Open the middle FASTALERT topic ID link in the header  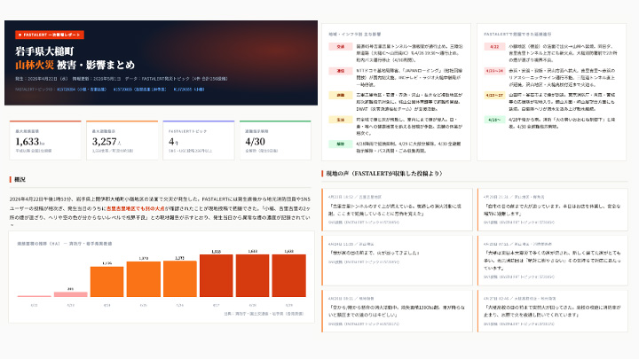click(140, 90)
